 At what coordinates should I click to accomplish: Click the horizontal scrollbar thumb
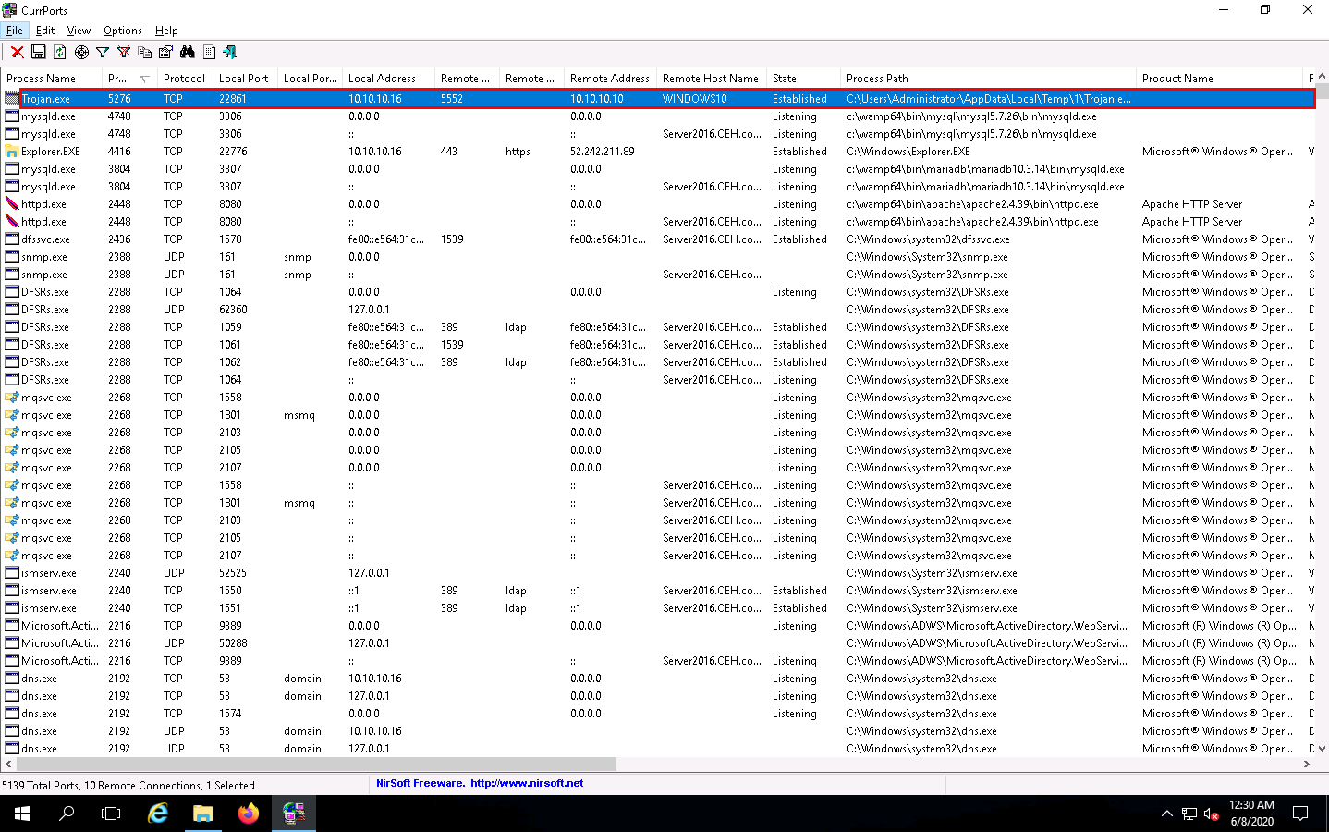click(x=317, y=765)
